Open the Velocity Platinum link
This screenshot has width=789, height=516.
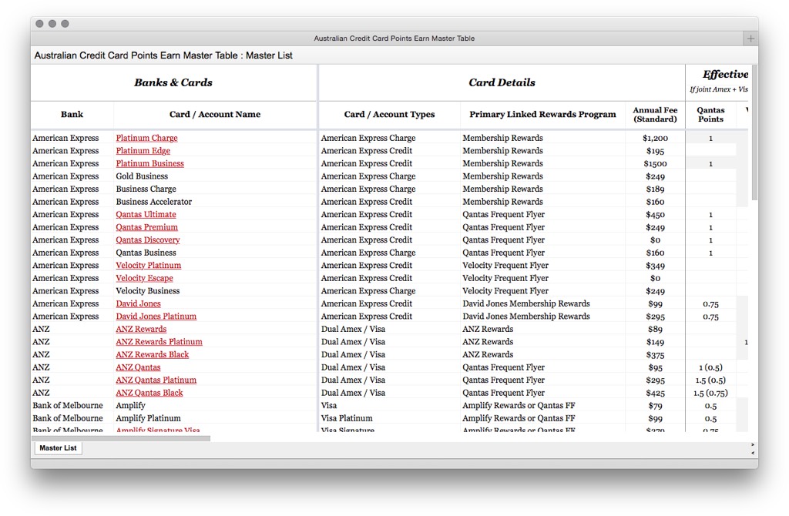[149, 266]
